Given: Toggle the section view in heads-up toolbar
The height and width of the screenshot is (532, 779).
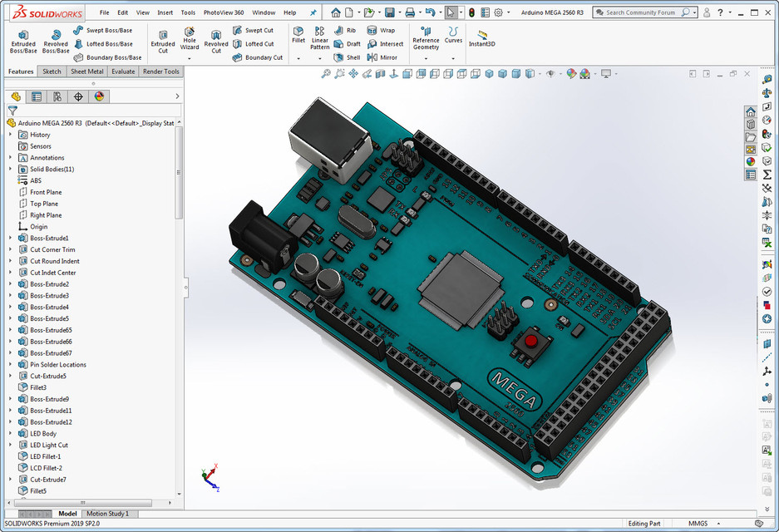Looking at the screenshot, I should tap(380, 73).
